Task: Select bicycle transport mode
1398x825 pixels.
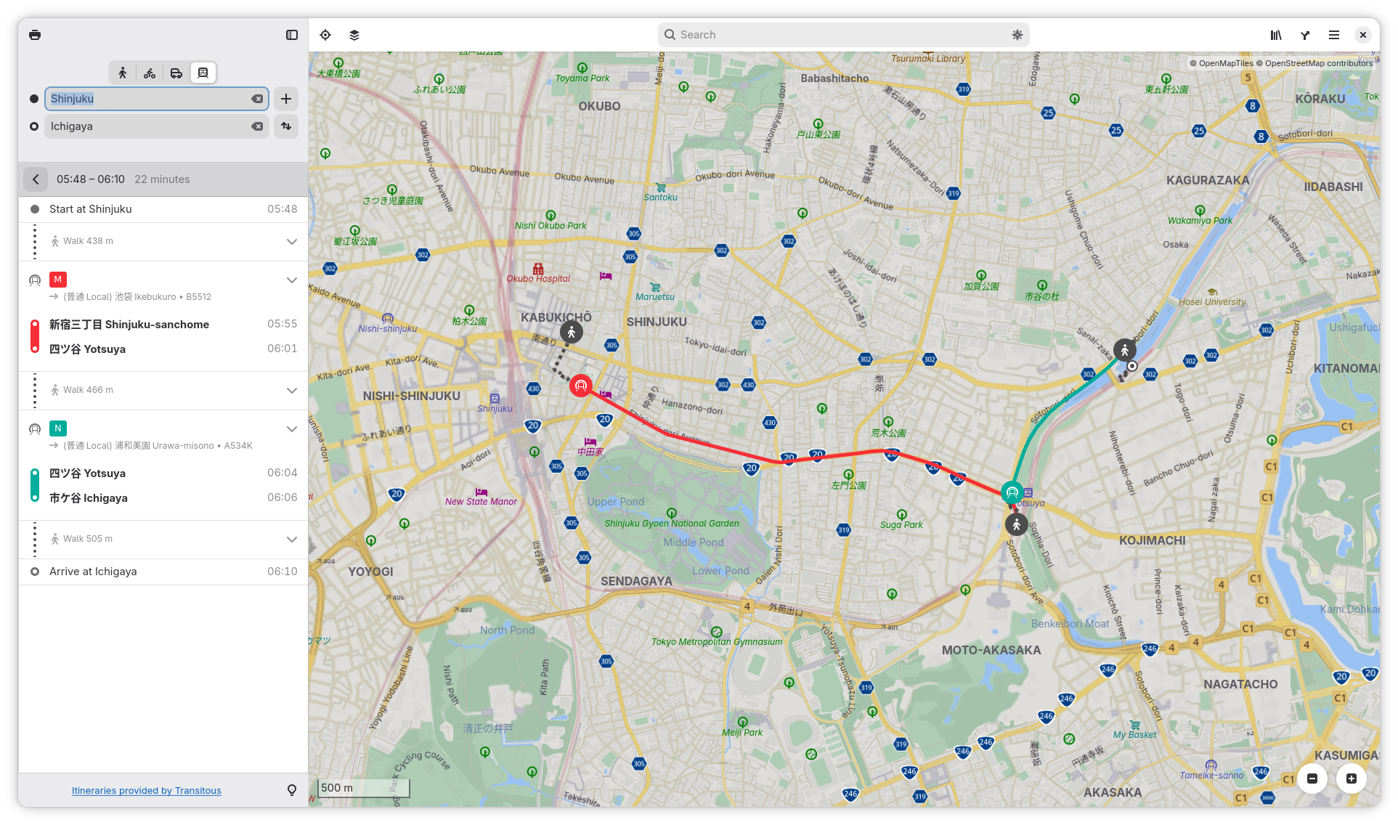Action: [x=150, y=73]
